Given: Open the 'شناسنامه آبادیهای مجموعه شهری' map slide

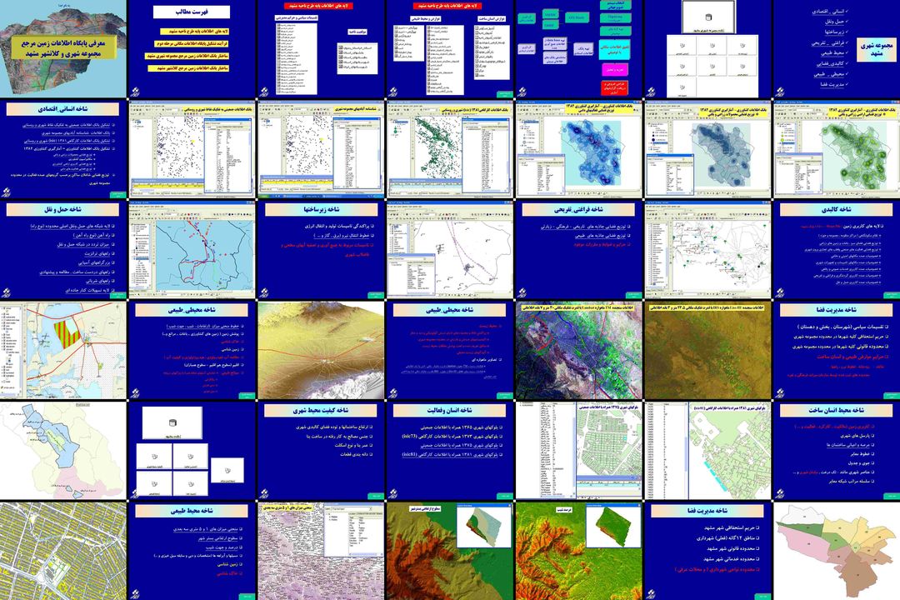Looking at the screenshot, I should pos(321,149).
